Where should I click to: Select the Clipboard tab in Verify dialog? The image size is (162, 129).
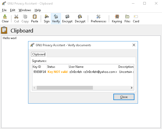point(38,54)
